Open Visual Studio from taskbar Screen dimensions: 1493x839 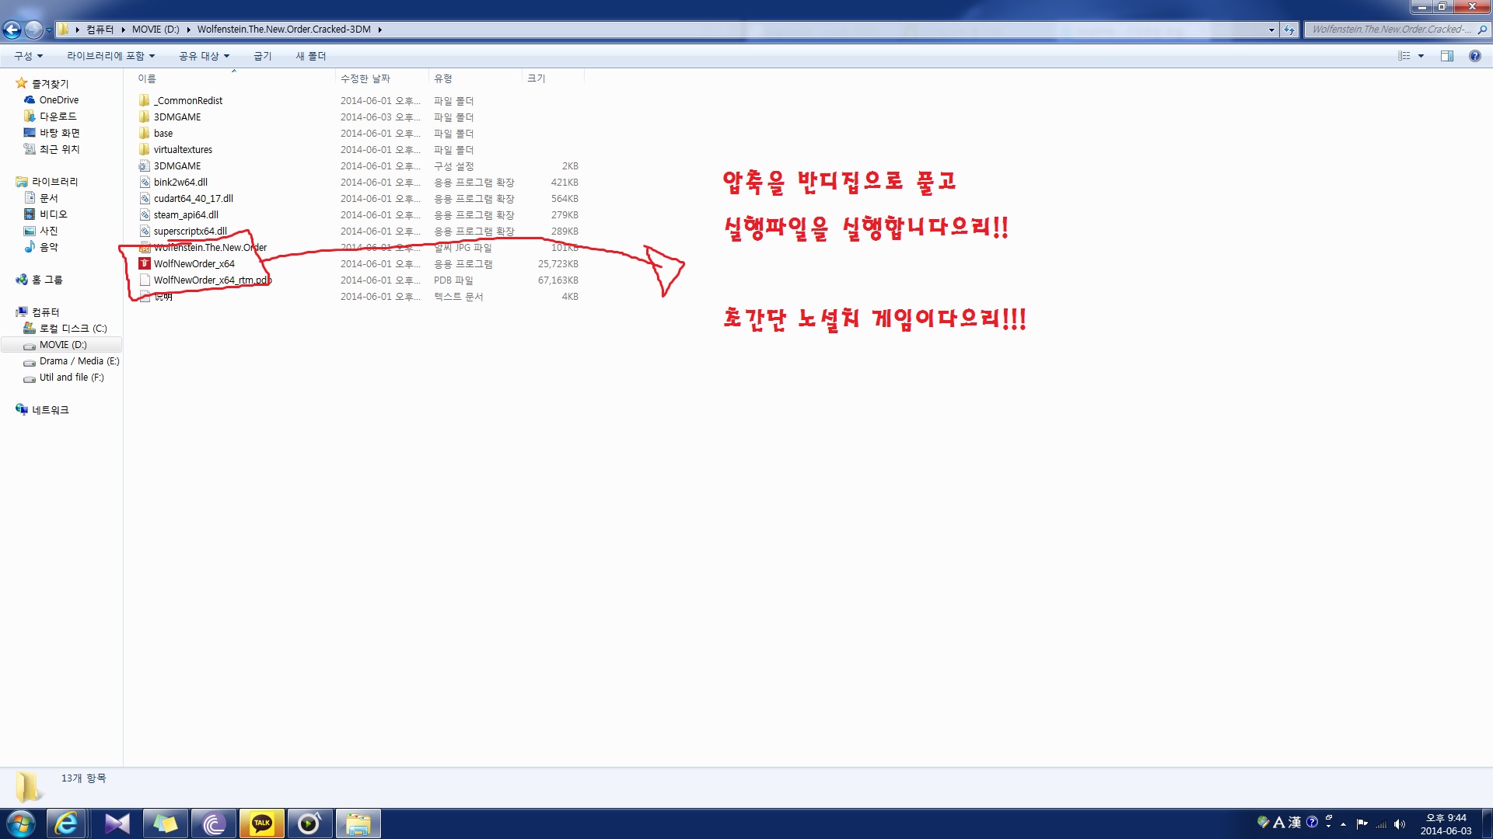[117, 823]
